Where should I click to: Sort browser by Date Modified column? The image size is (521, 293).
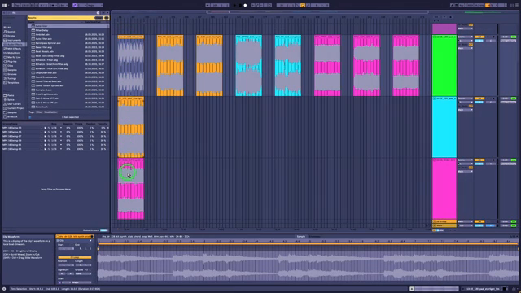93,22
